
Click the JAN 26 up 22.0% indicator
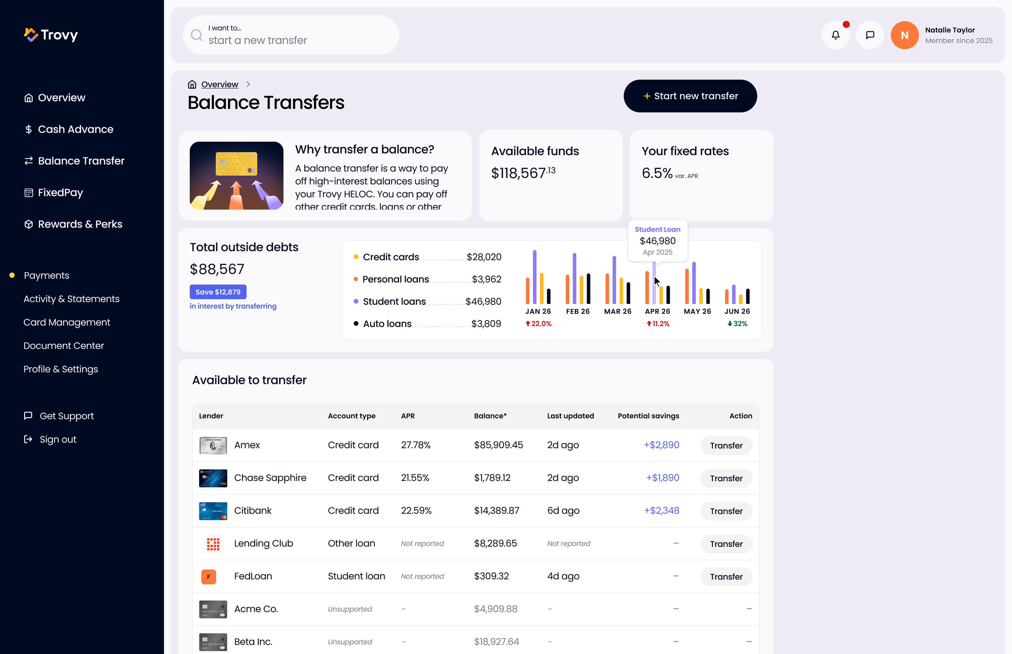(x=538, y=324)
